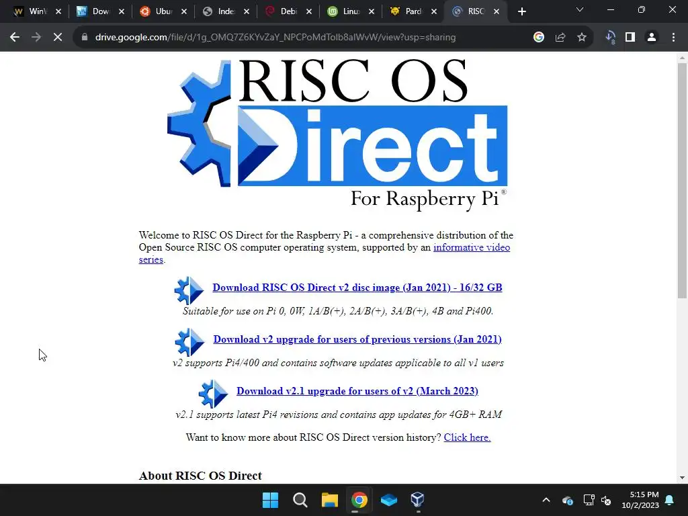Click the address bar URL
The height and width of the screenshot is (516, 688).
(x=275, y=38)
